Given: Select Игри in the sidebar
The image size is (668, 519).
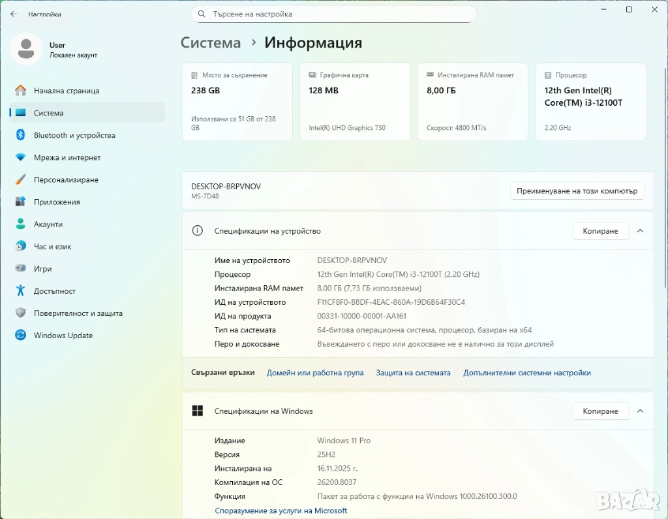Looking at the screenshot, I should point(42,268).
